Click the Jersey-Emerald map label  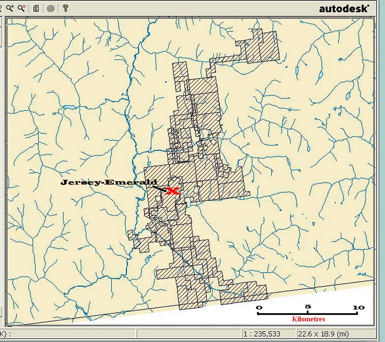click(x=109, y=183)
